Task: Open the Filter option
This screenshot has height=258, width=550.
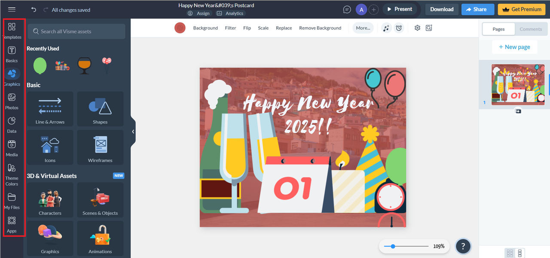Action: tap(231, 28)
